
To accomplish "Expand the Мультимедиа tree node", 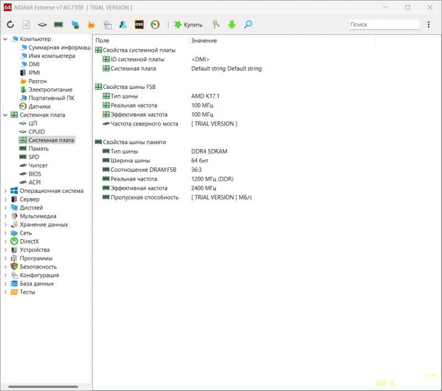I will (6, 216).
